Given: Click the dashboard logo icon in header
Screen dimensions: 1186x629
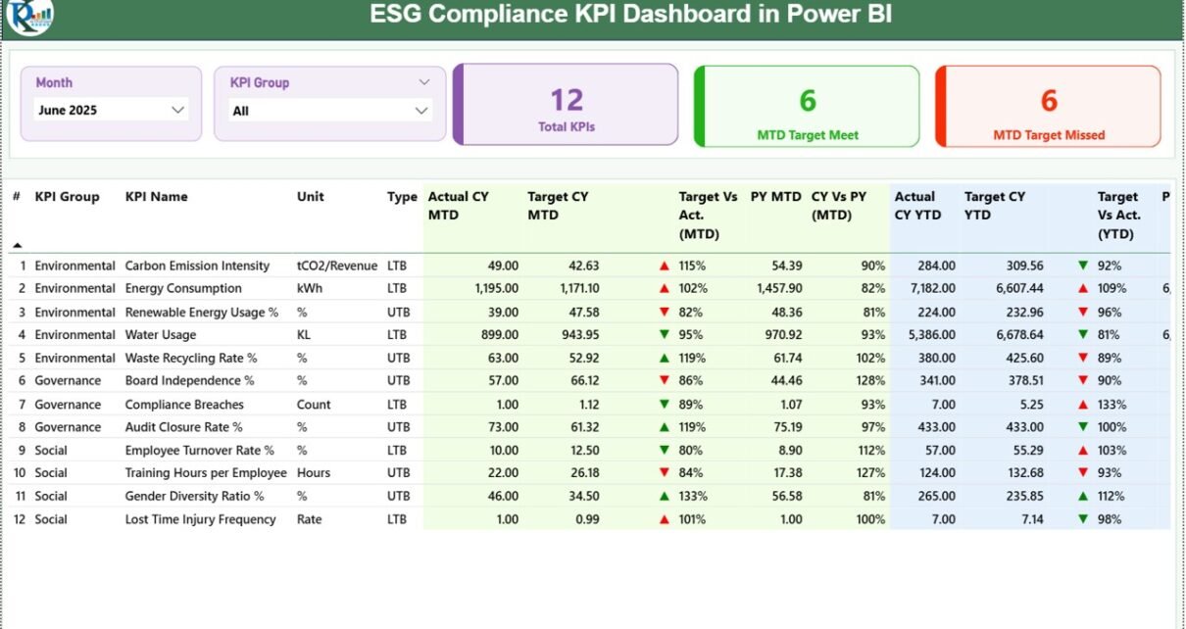Looking at the screenshot, I should [29, 17].
